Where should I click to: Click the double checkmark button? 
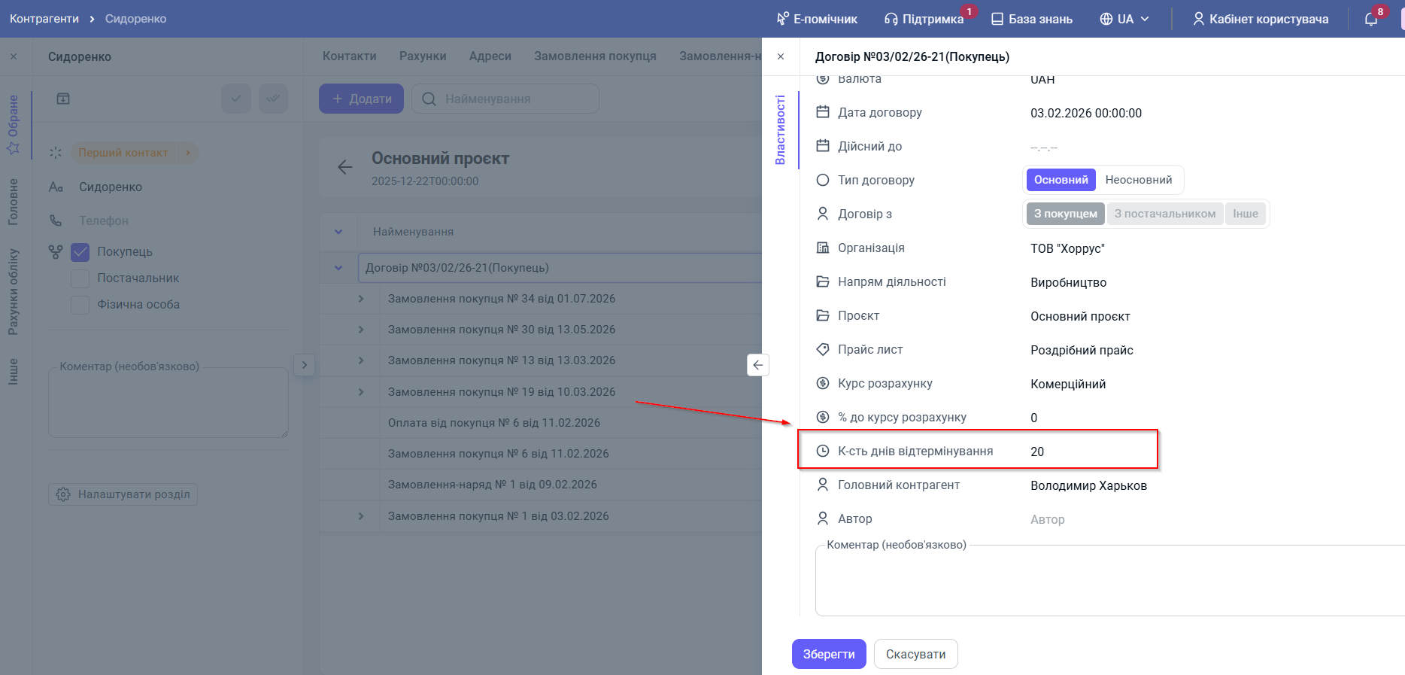(273, 99)
